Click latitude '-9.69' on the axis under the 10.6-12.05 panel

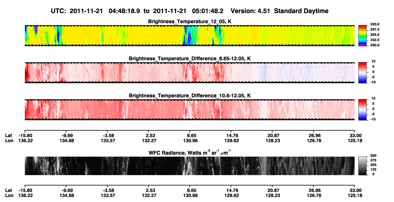[67, 135]
